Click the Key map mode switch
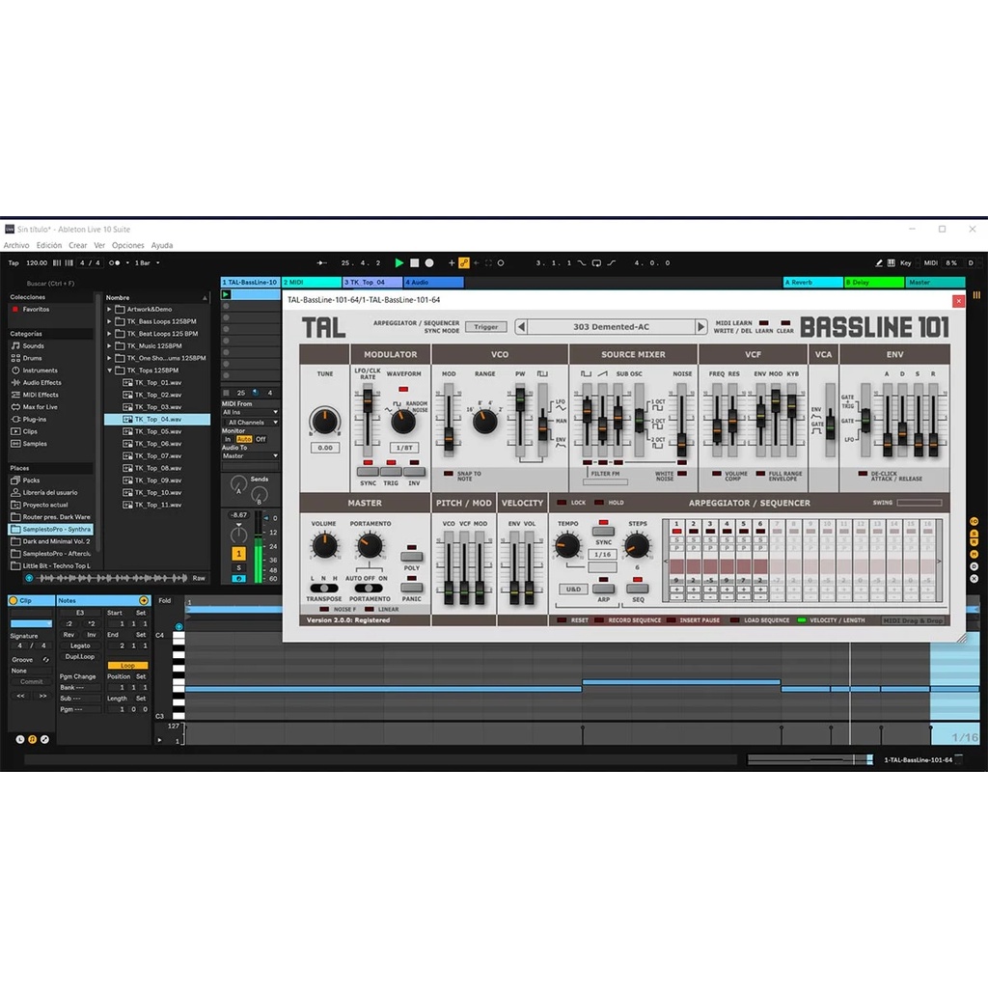Screen dimensions: 988x988 906,263
